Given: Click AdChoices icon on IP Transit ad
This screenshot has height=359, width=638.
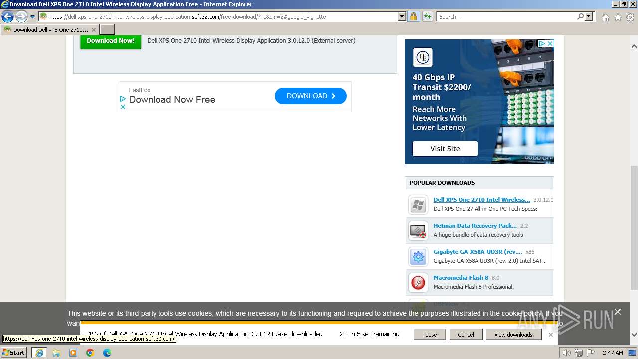Looking at the screenshot, I should point(542,44).
